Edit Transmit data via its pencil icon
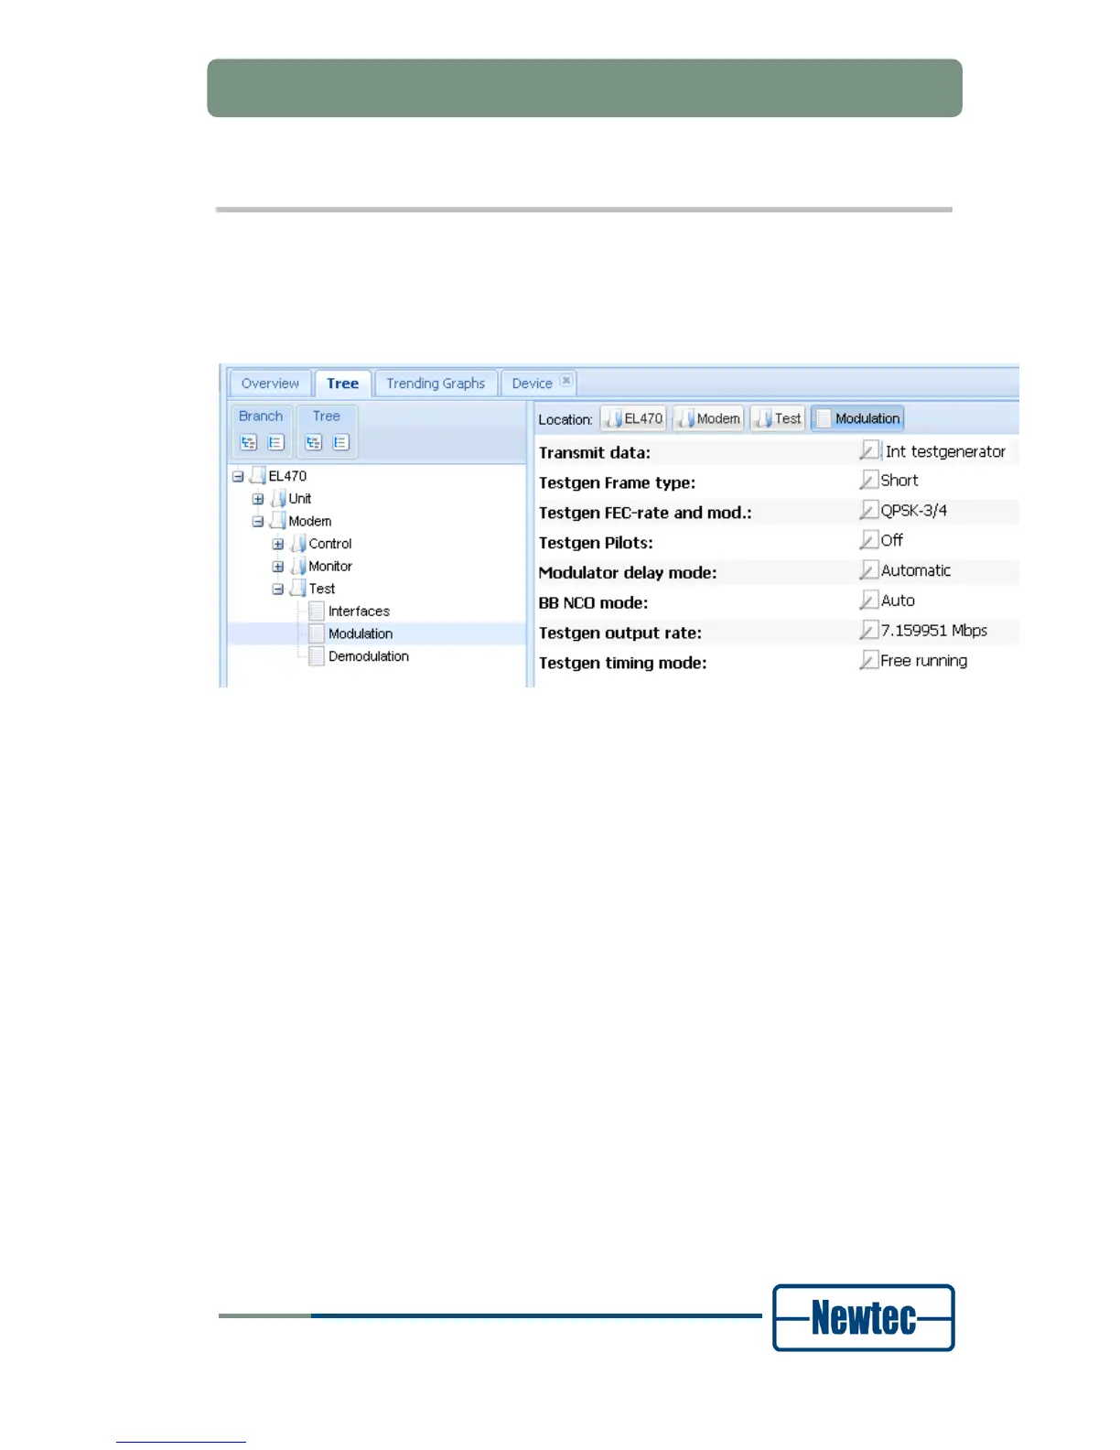 coord(869,450)
